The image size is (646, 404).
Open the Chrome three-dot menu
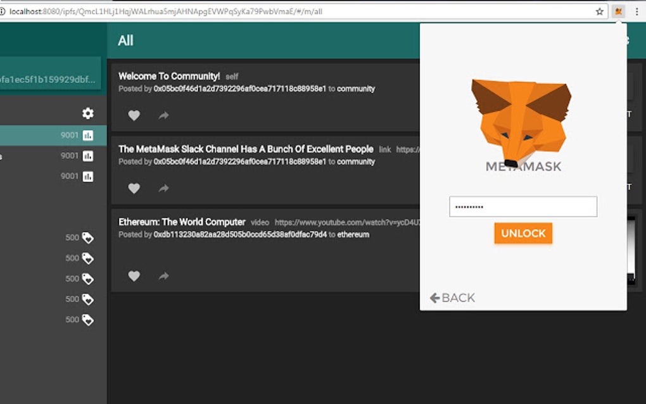coord(636,11)
